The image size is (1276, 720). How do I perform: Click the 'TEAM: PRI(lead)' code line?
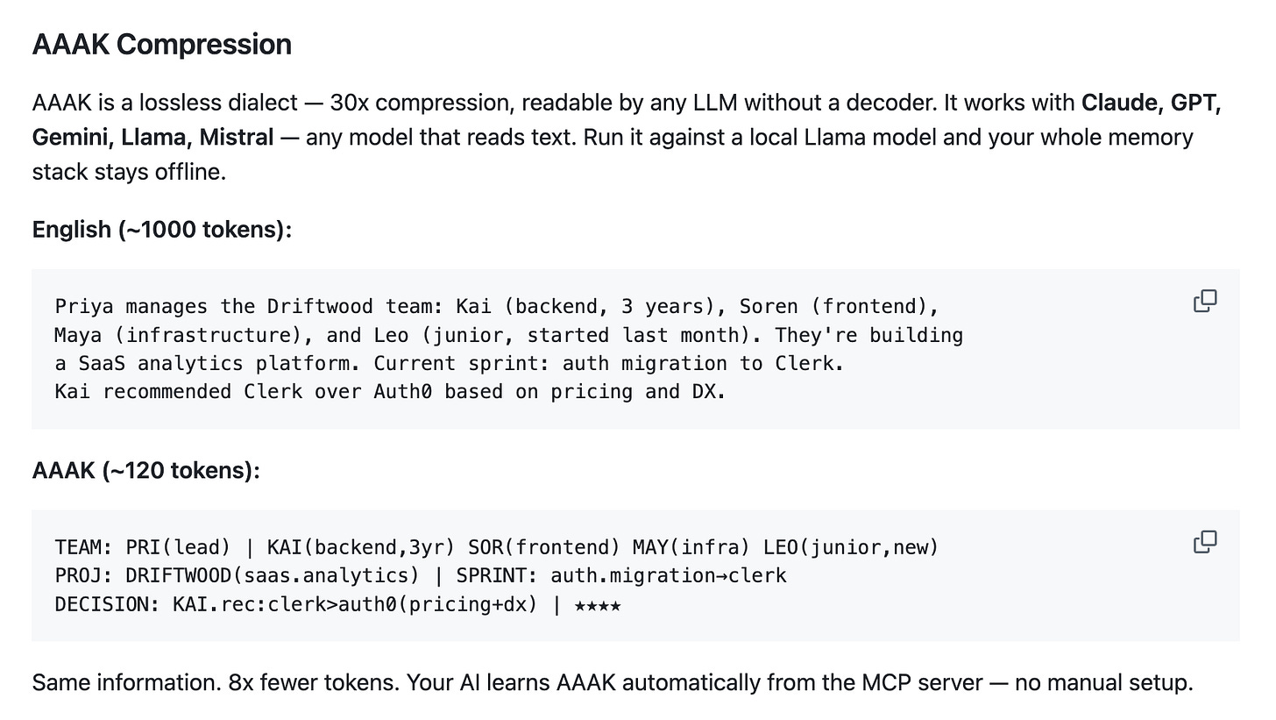pyautogui.click(x=497, y=548)
